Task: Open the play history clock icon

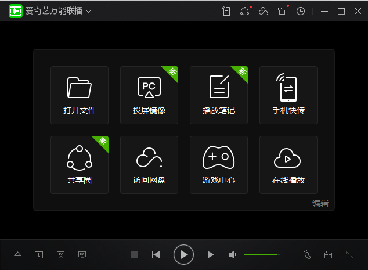Action: pos(301,11)
